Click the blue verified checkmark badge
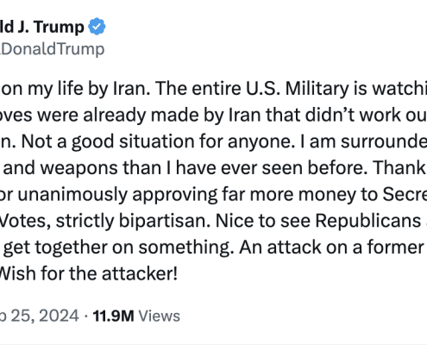 (x=97, y=27)
